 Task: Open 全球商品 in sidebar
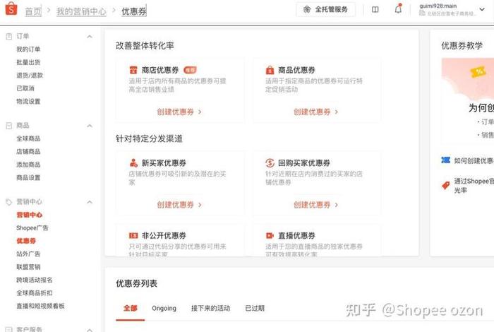(28, 138)
